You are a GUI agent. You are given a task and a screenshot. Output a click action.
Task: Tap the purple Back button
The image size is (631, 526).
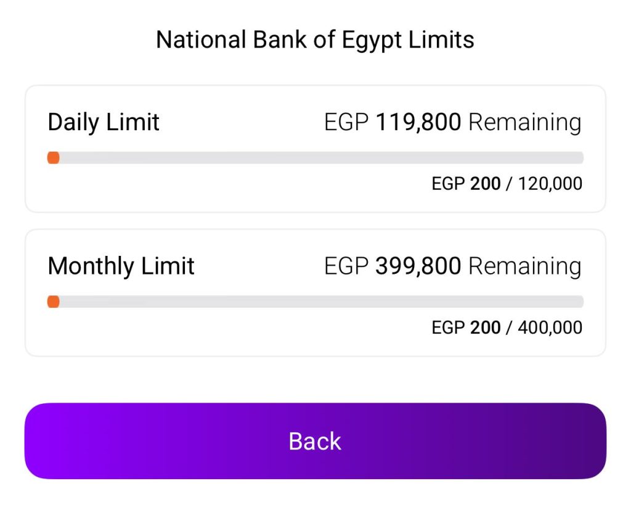pyautogui.click(x=315, y=441)
